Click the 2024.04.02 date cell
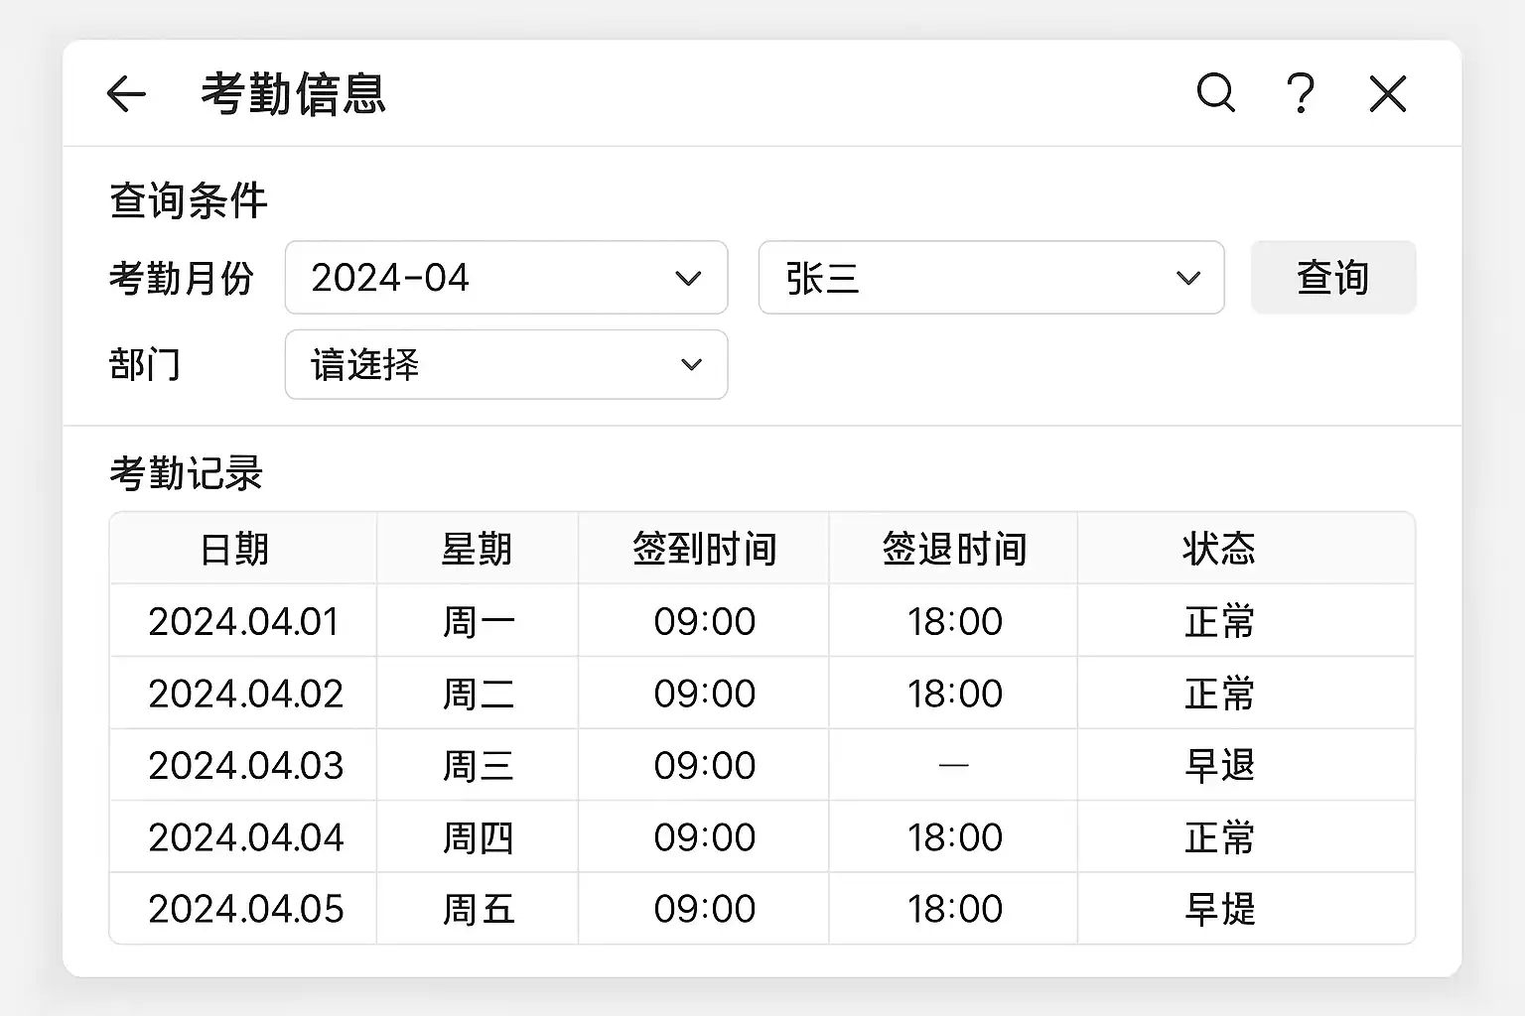 (x=245, y=694)
